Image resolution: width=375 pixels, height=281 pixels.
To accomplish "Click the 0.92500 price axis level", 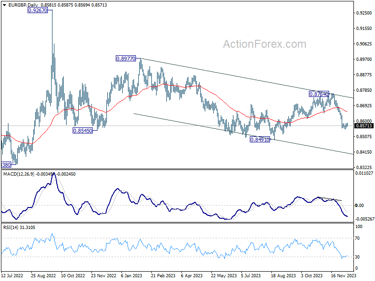I will point(364,13).
